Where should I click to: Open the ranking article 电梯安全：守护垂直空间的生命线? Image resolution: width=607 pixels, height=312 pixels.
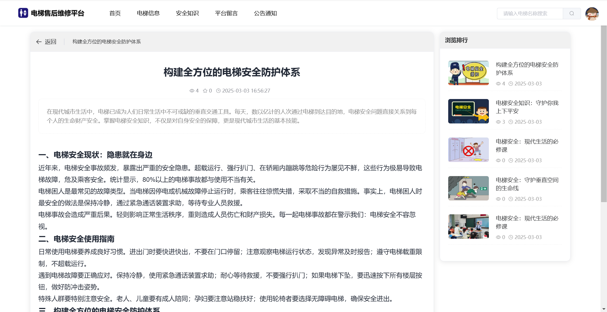pos(527,184)
